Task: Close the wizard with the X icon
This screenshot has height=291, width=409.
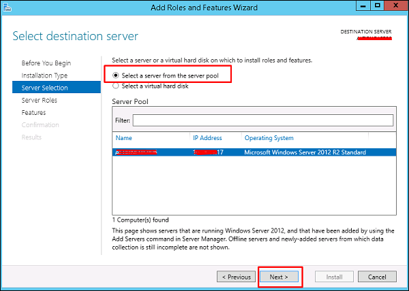Action: (x=395, y=5)
